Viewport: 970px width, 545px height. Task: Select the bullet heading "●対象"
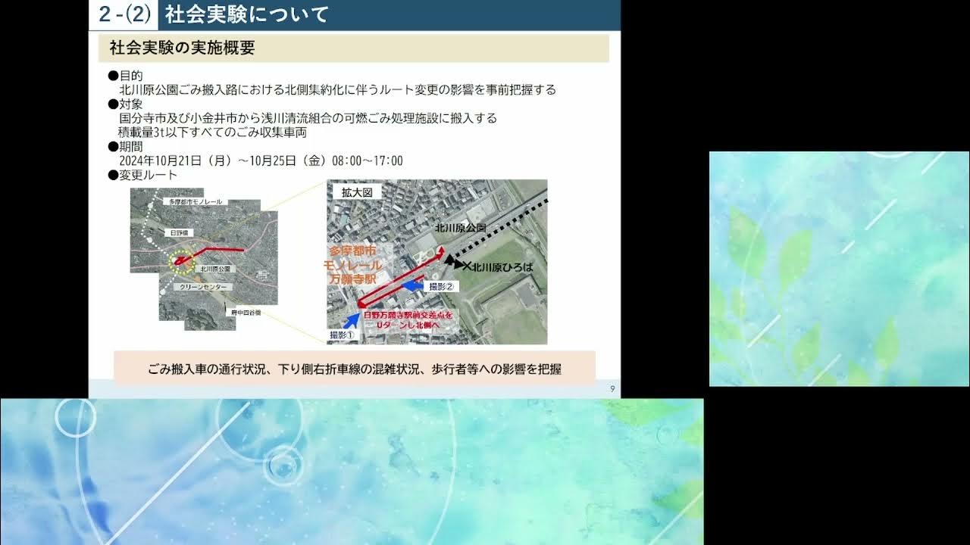click(125, 104)
